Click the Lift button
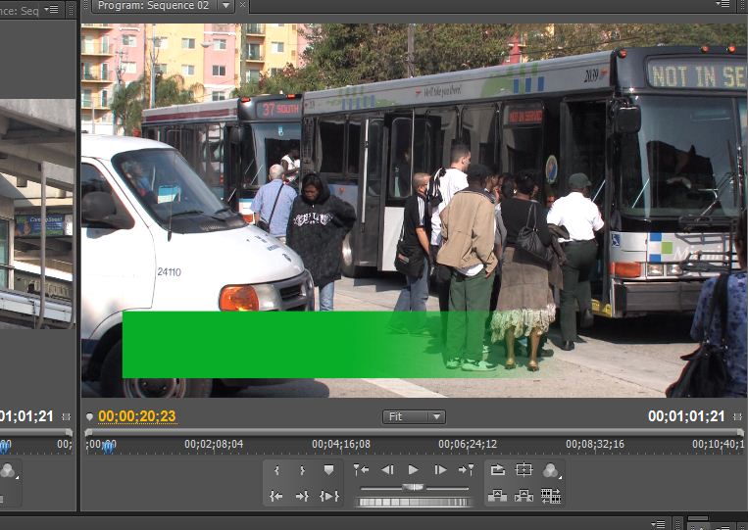The width and height of the screenshot is (748, 530). tap(498, 496)
